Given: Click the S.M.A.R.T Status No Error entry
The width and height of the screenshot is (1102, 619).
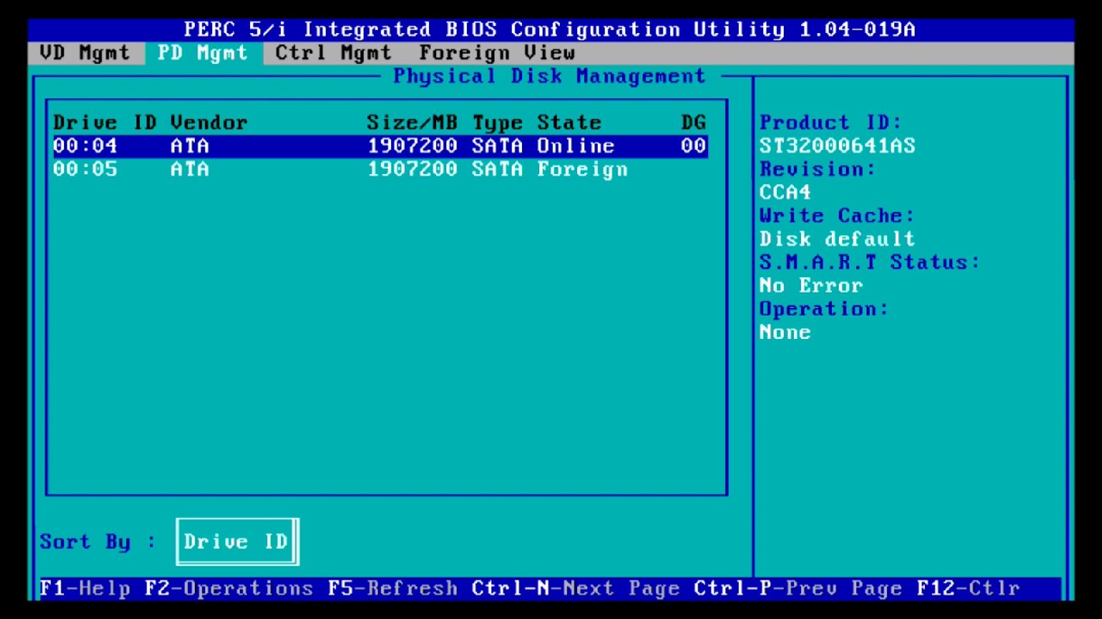Looking at the screenshot, I should (811, 285).
